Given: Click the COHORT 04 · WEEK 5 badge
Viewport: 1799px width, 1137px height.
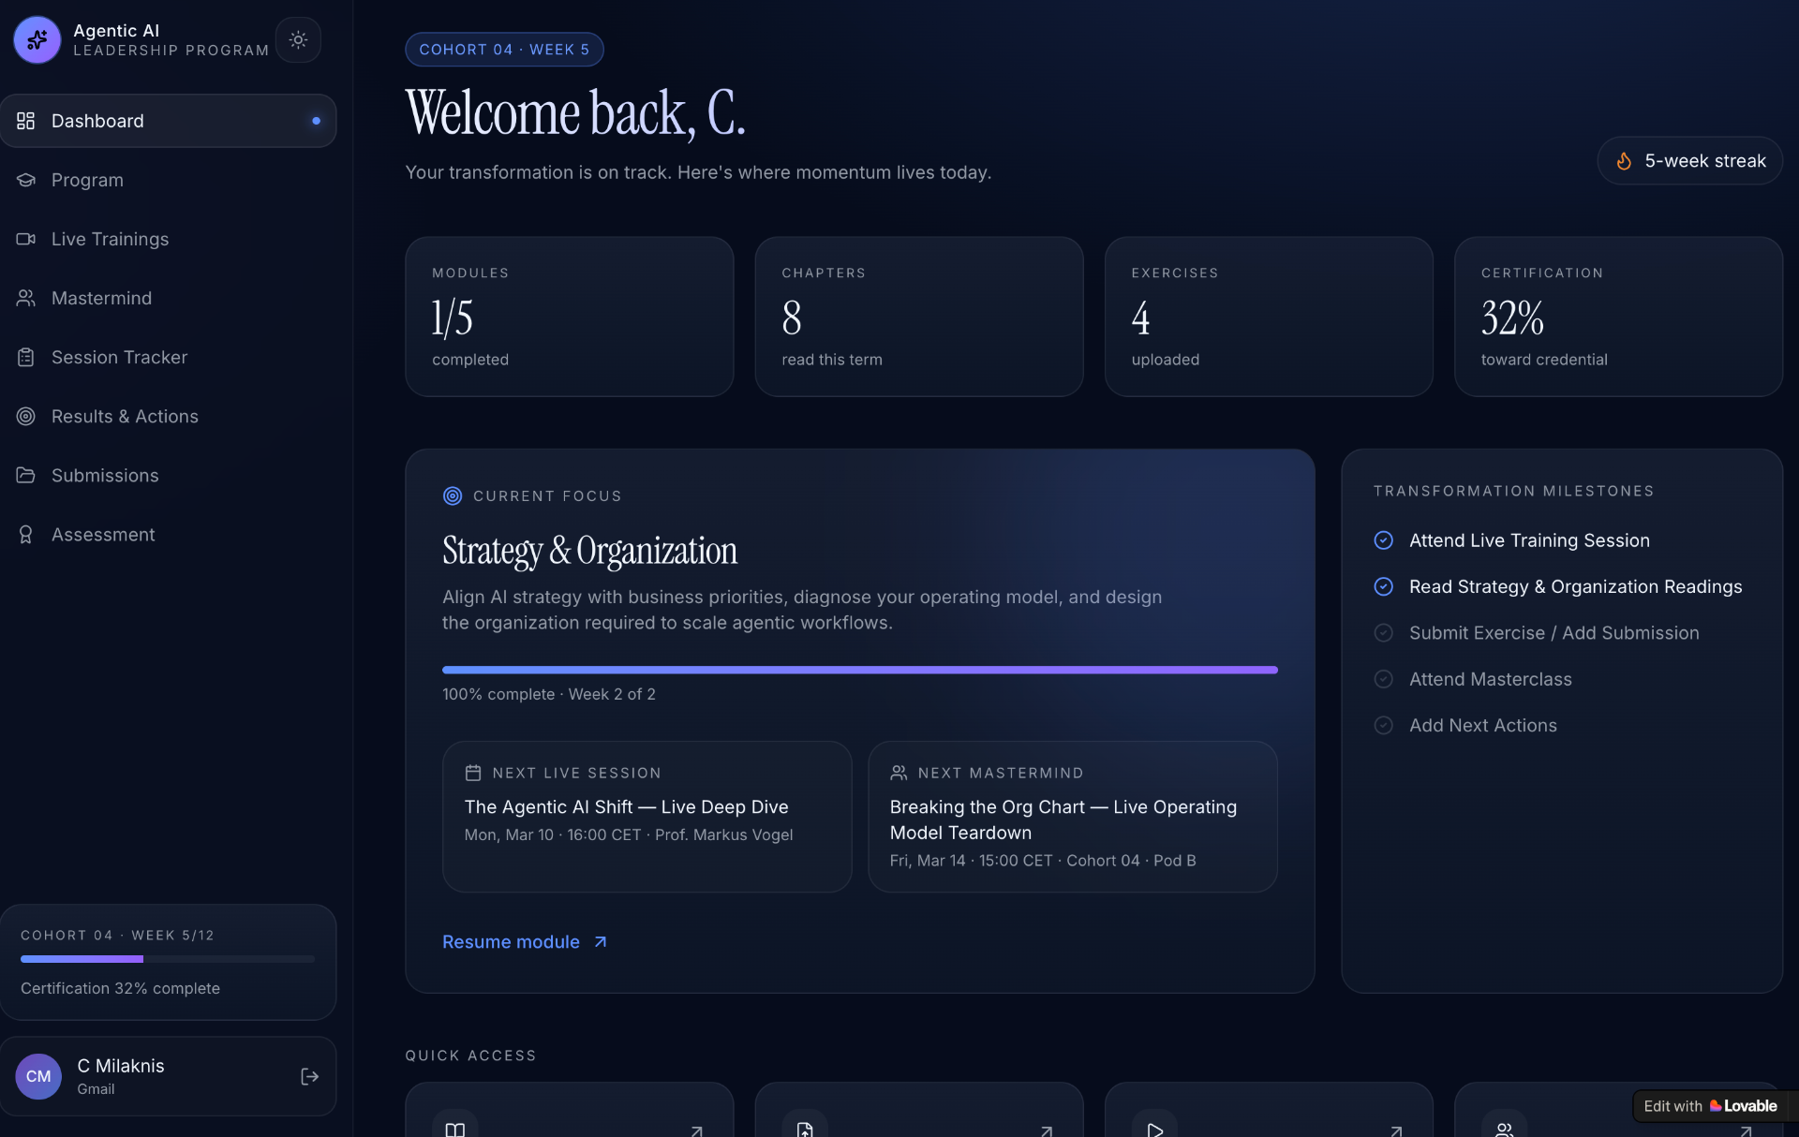Looking at the screenshot, I should click(x=504, y=50).
